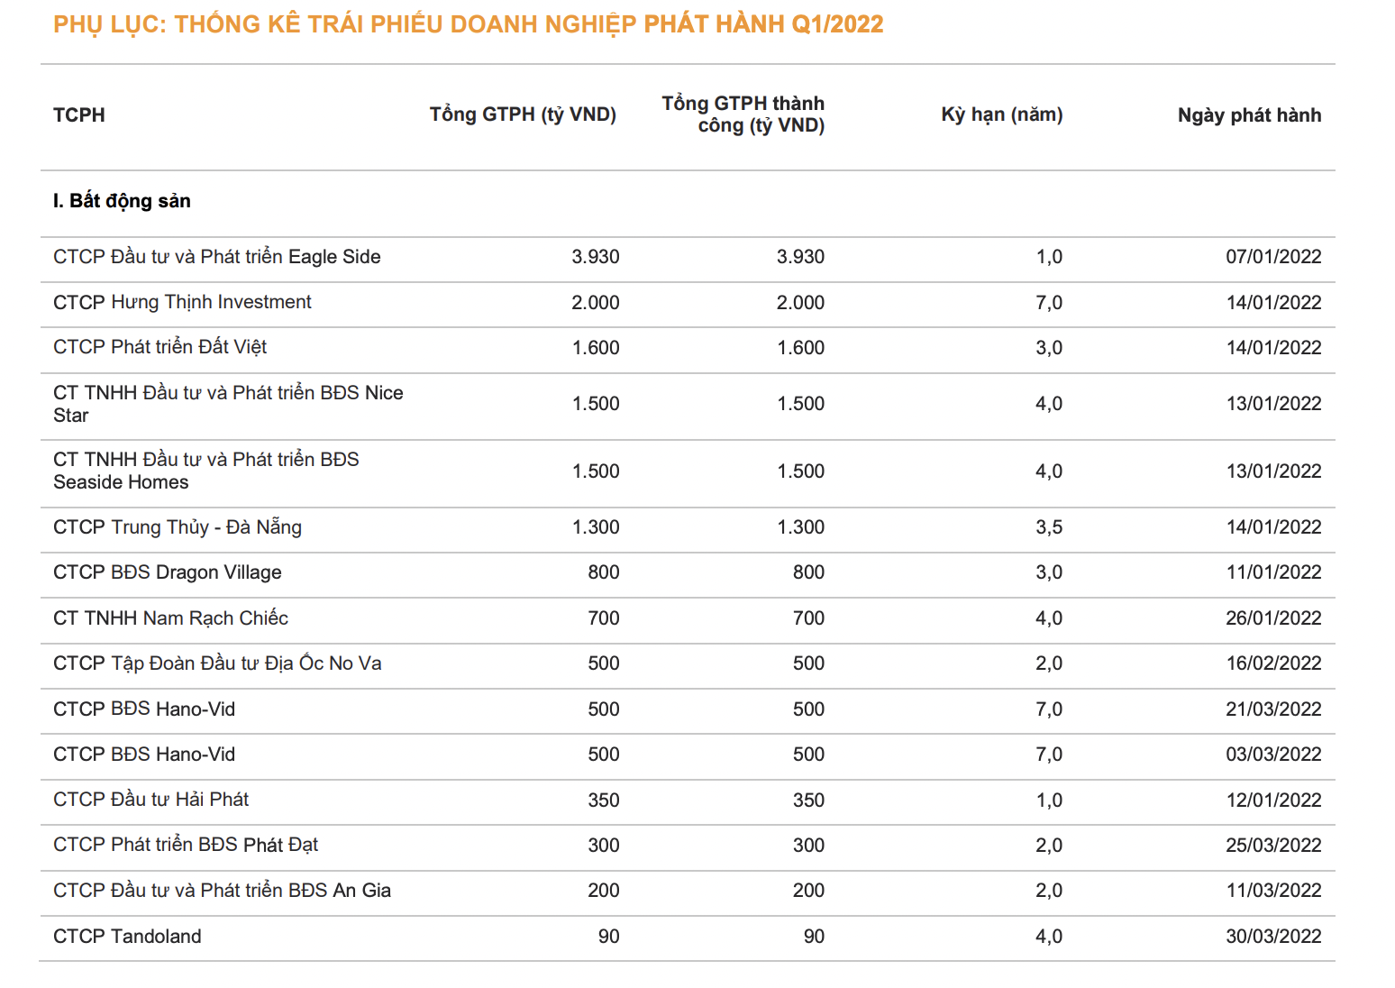
Task: Click the Tổng GTPH thành công header
Action: [743, 114]
